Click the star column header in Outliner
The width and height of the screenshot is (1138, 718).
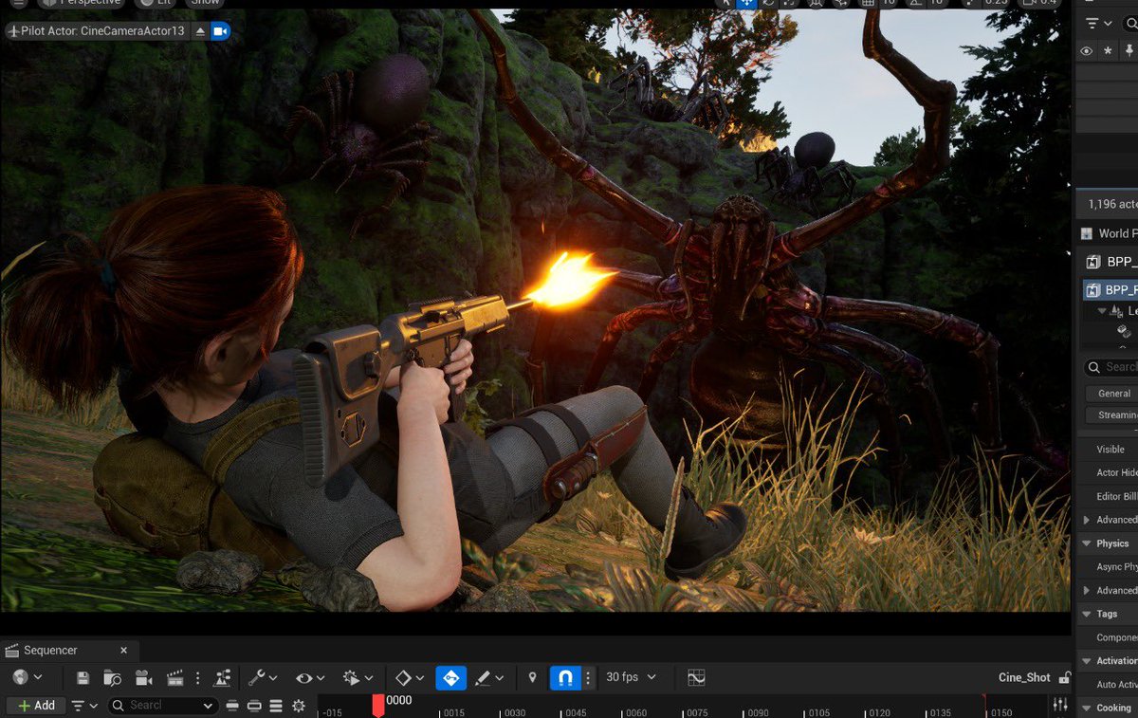coord(1108,51)
